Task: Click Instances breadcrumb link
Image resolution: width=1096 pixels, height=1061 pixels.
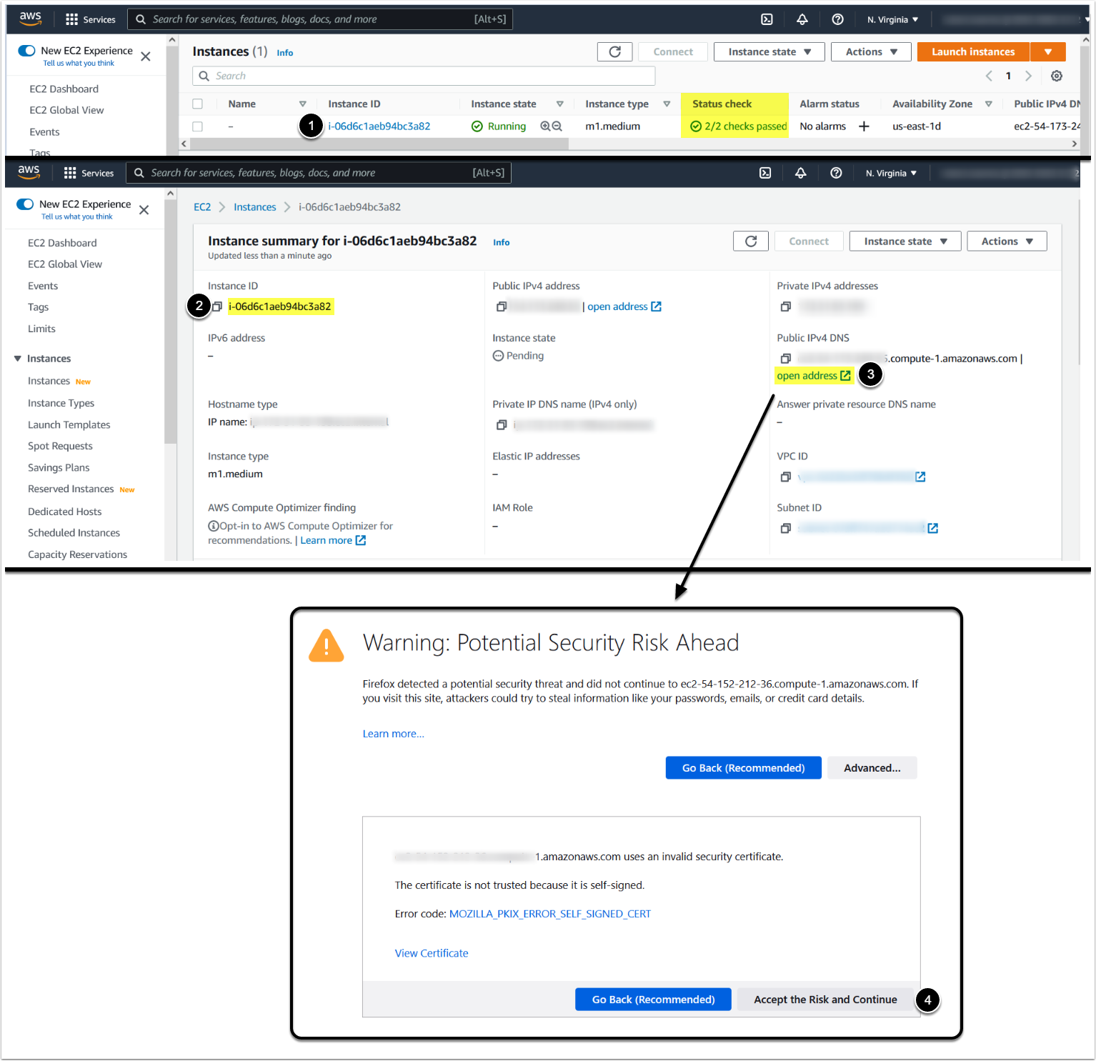Action: [x=255, y=207]
